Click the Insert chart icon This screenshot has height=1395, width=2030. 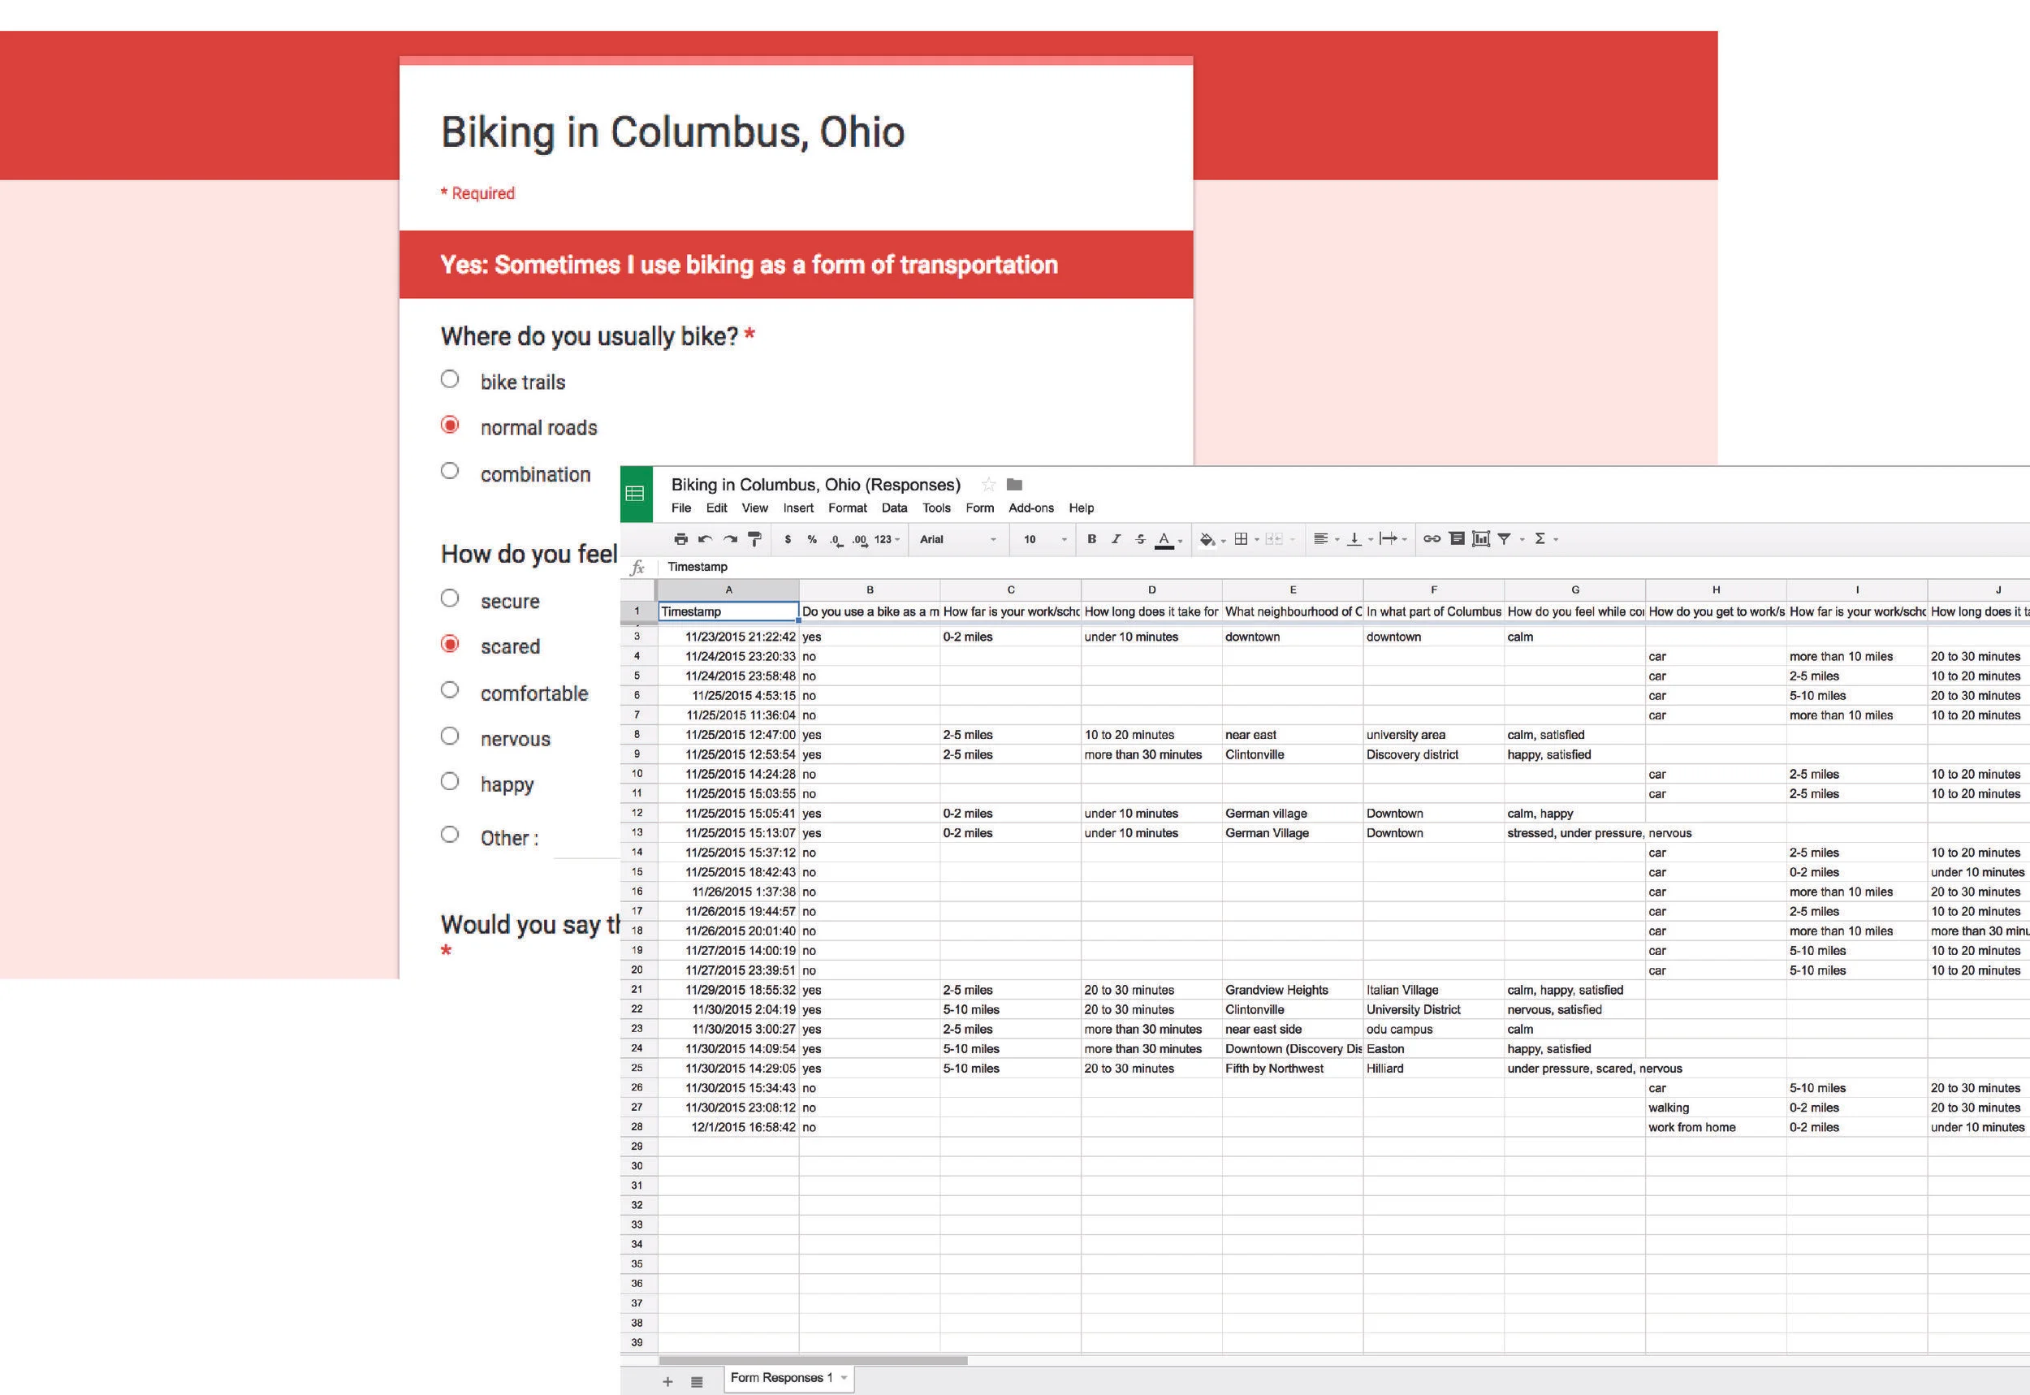pos(1481,539)
